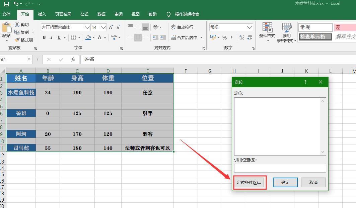This screenshot has width=356, height=208.
Task: Expand the font size dropdown showing 14
Action: (x=103, y=27)
